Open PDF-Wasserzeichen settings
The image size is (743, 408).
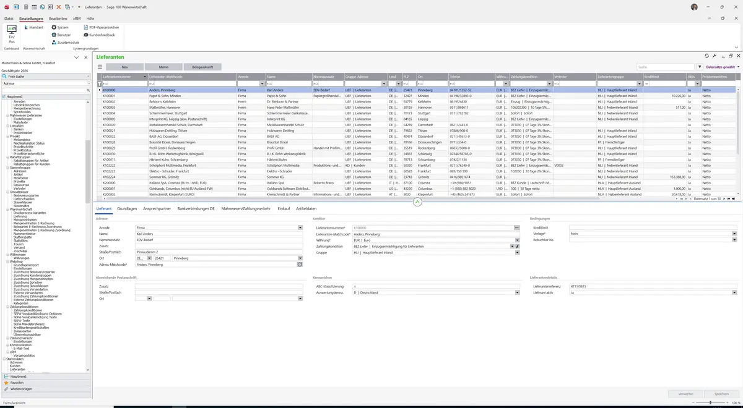(101, 27)
